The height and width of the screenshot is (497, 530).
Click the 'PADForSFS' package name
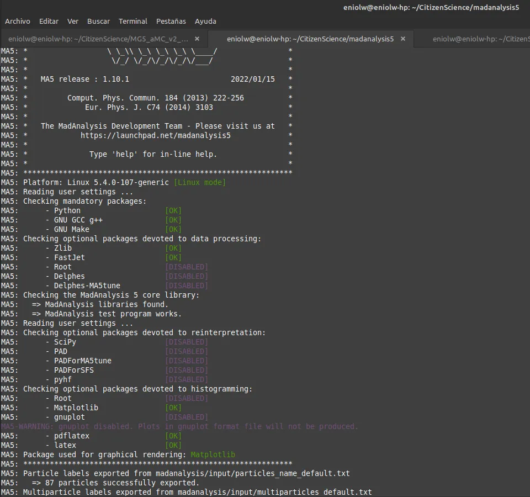point(73,370)
